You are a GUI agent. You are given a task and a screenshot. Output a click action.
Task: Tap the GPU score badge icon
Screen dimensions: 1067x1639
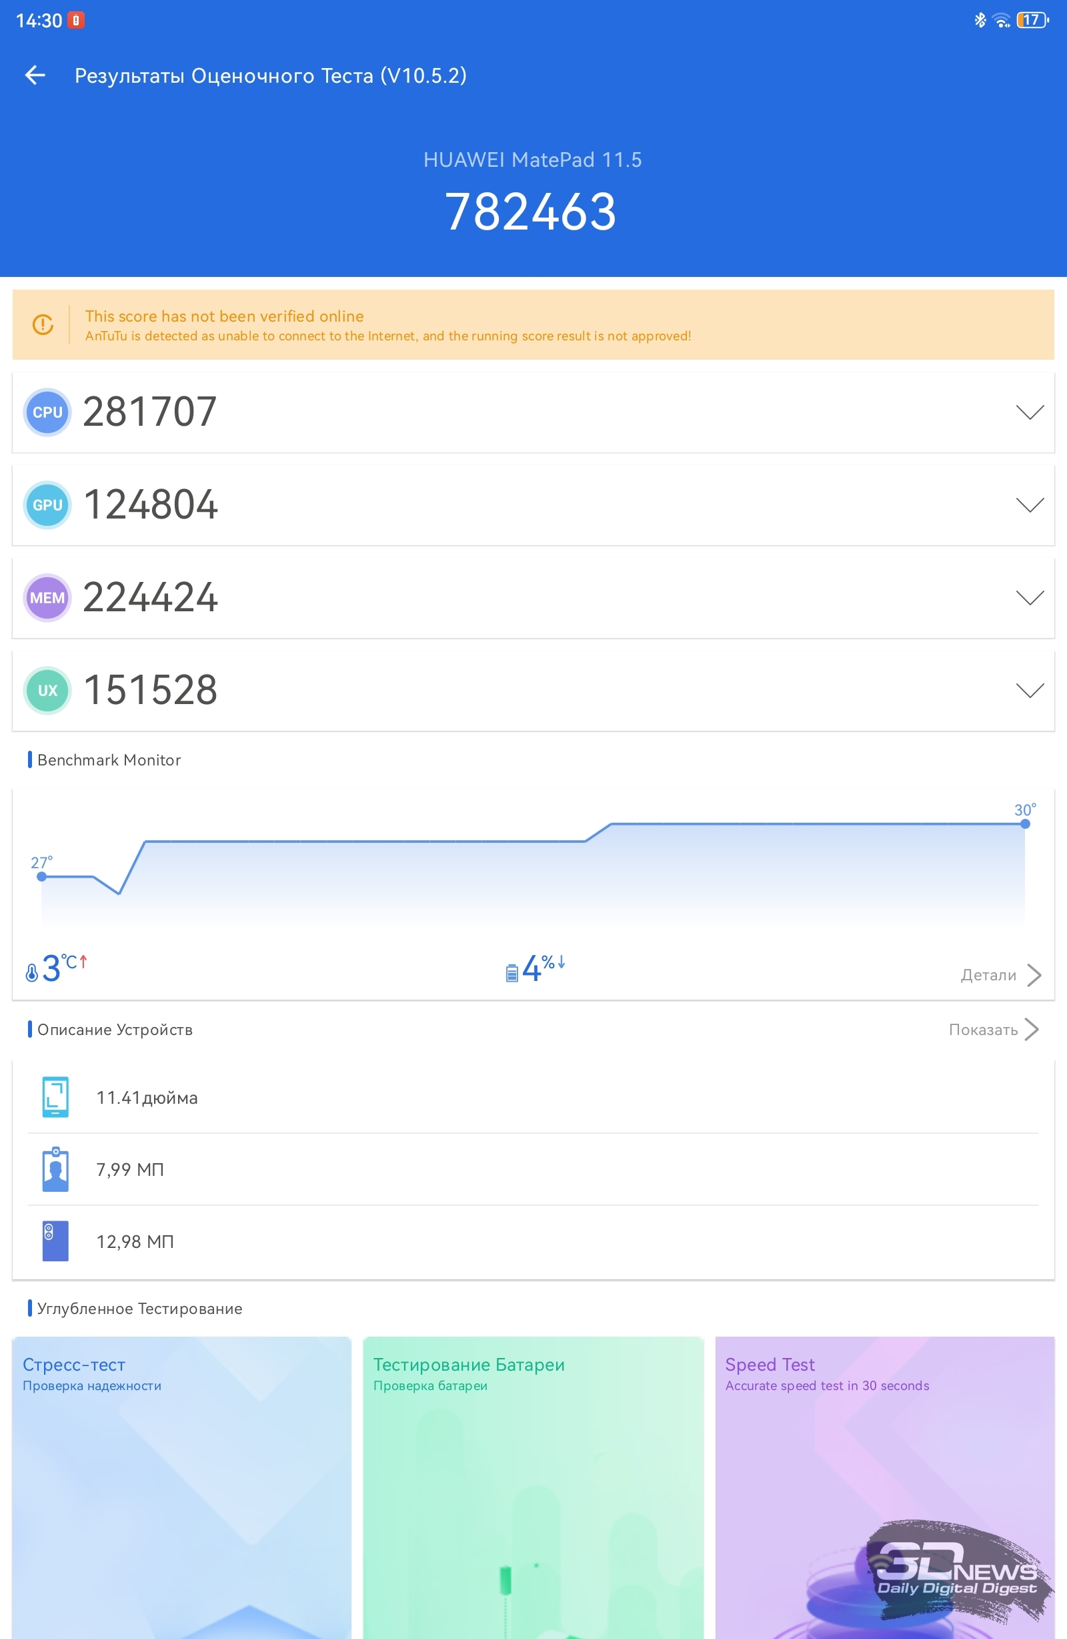[x=47, y=505]
